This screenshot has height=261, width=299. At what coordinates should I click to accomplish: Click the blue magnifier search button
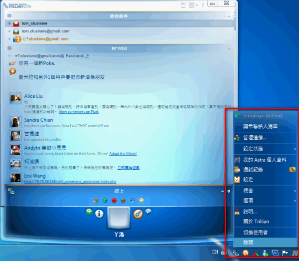point(149,212)
